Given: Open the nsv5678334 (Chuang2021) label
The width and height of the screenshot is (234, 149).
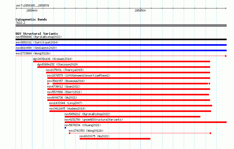Looking at the screenshot, I should click(x=83, y=125).
